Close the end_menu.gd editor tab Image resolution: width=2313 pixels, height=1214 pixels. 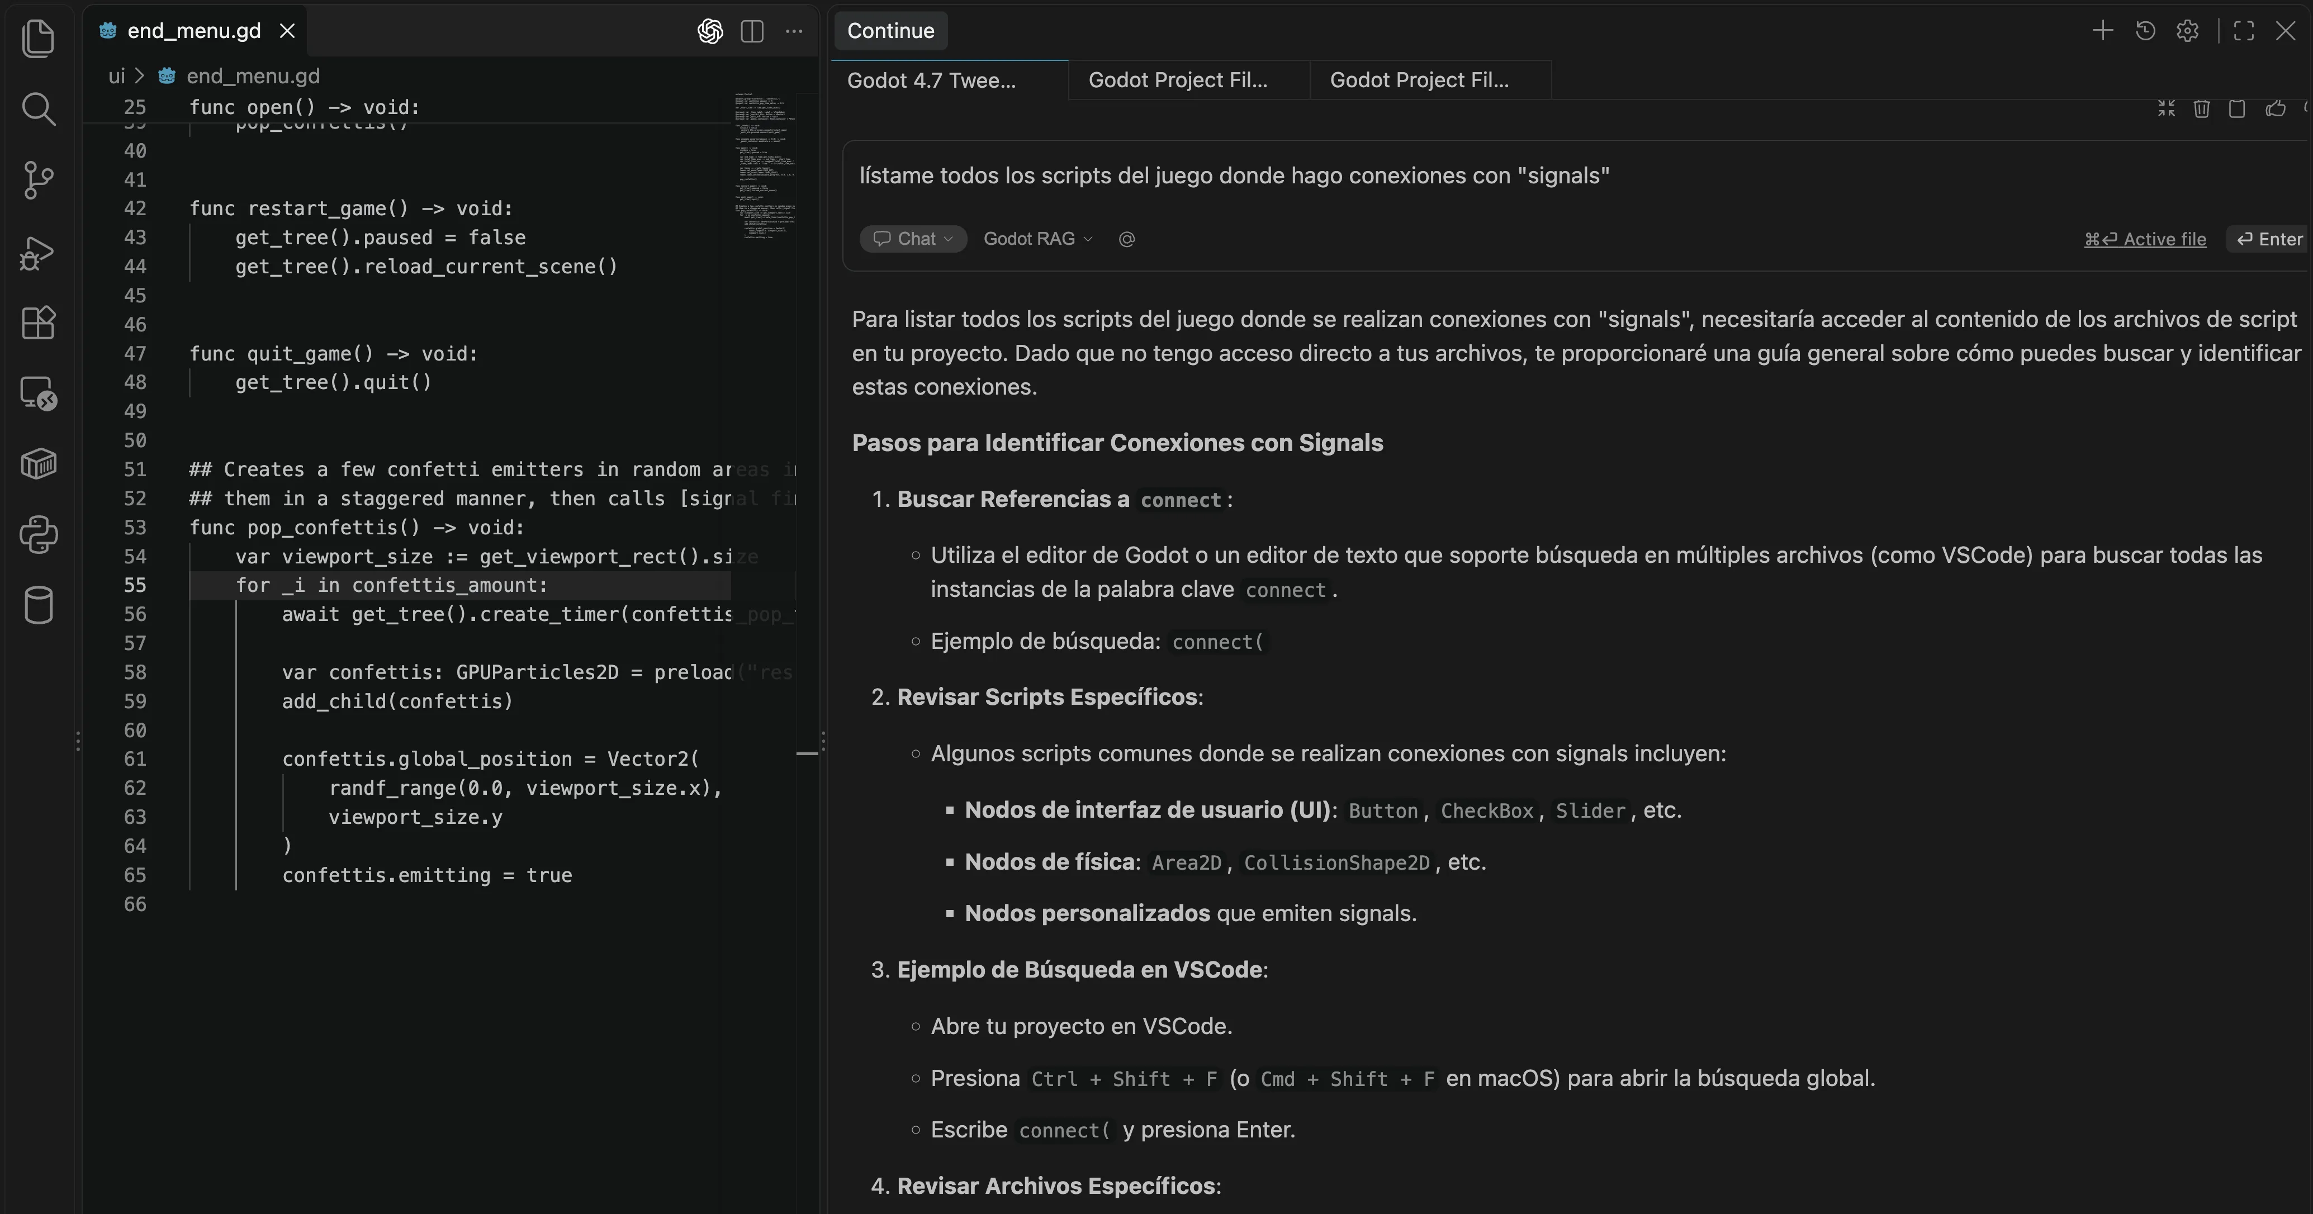(x=287, y=31)
